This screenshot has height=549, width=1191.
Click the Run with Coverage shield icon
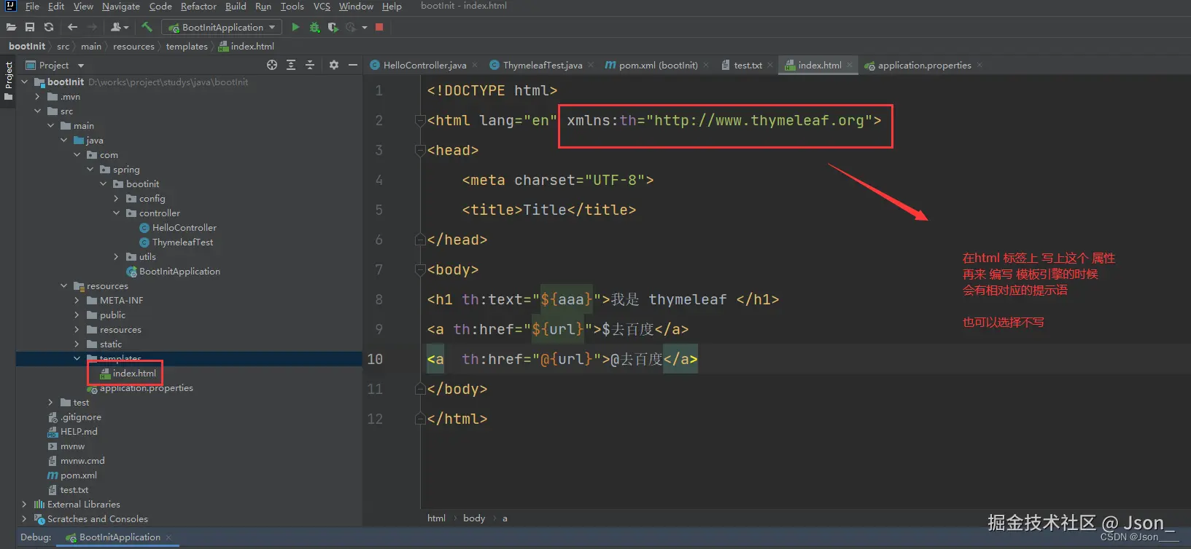pyautogui.click(x=333, y=27)
